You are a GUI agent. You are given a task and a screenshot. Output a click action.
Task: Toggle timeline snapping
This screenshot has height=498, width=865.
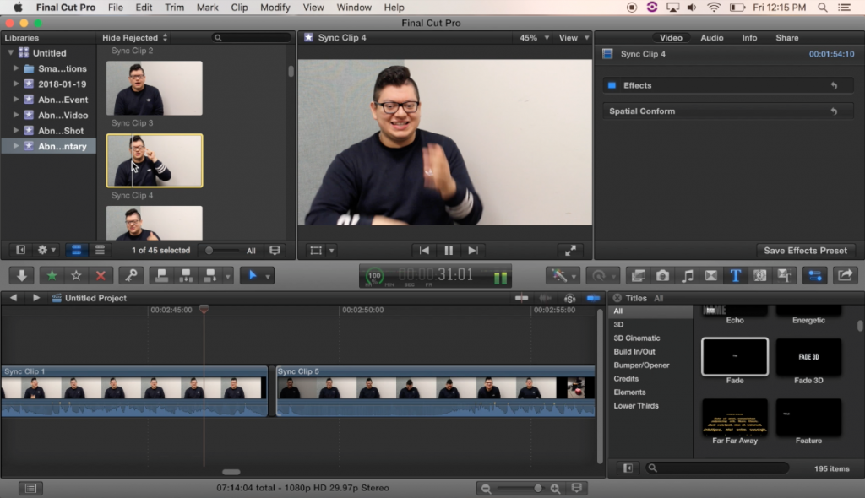pos(594,298)
